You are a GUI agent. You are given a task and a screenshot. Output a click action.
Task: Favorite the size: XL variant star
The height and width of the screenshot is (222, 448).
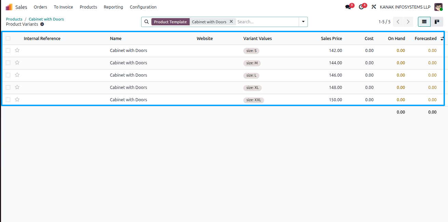tap(17, 87)
